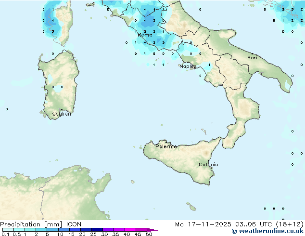Screen dimensions: 305x236
Task: Click legend value "30"
Action: (104, 234)
